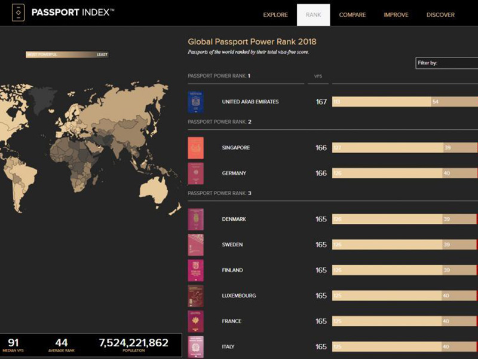Image resolution: width=478 pixels, height=359 pixels.
Task: Click the Germany country name
Action: (234, 173)
